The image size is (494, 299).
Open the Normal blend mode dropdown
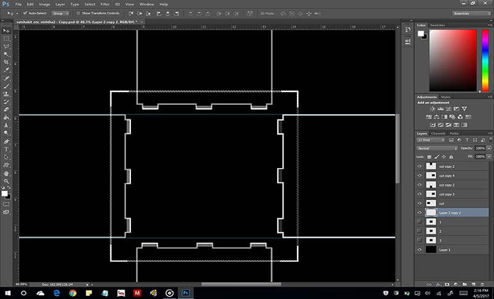tap(437, 148)
